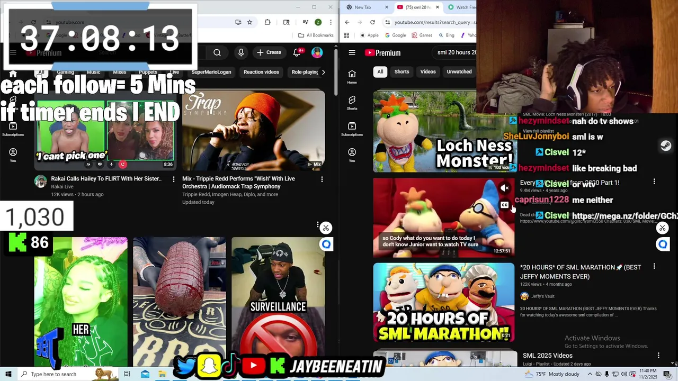The image size is (678, 381).
Task: Open the YouTube account avatar menu
Action: coord(317,52)
